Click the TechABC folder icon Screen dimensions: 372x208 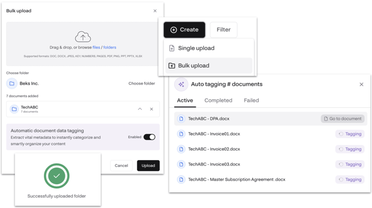click(x=14, y=109)
